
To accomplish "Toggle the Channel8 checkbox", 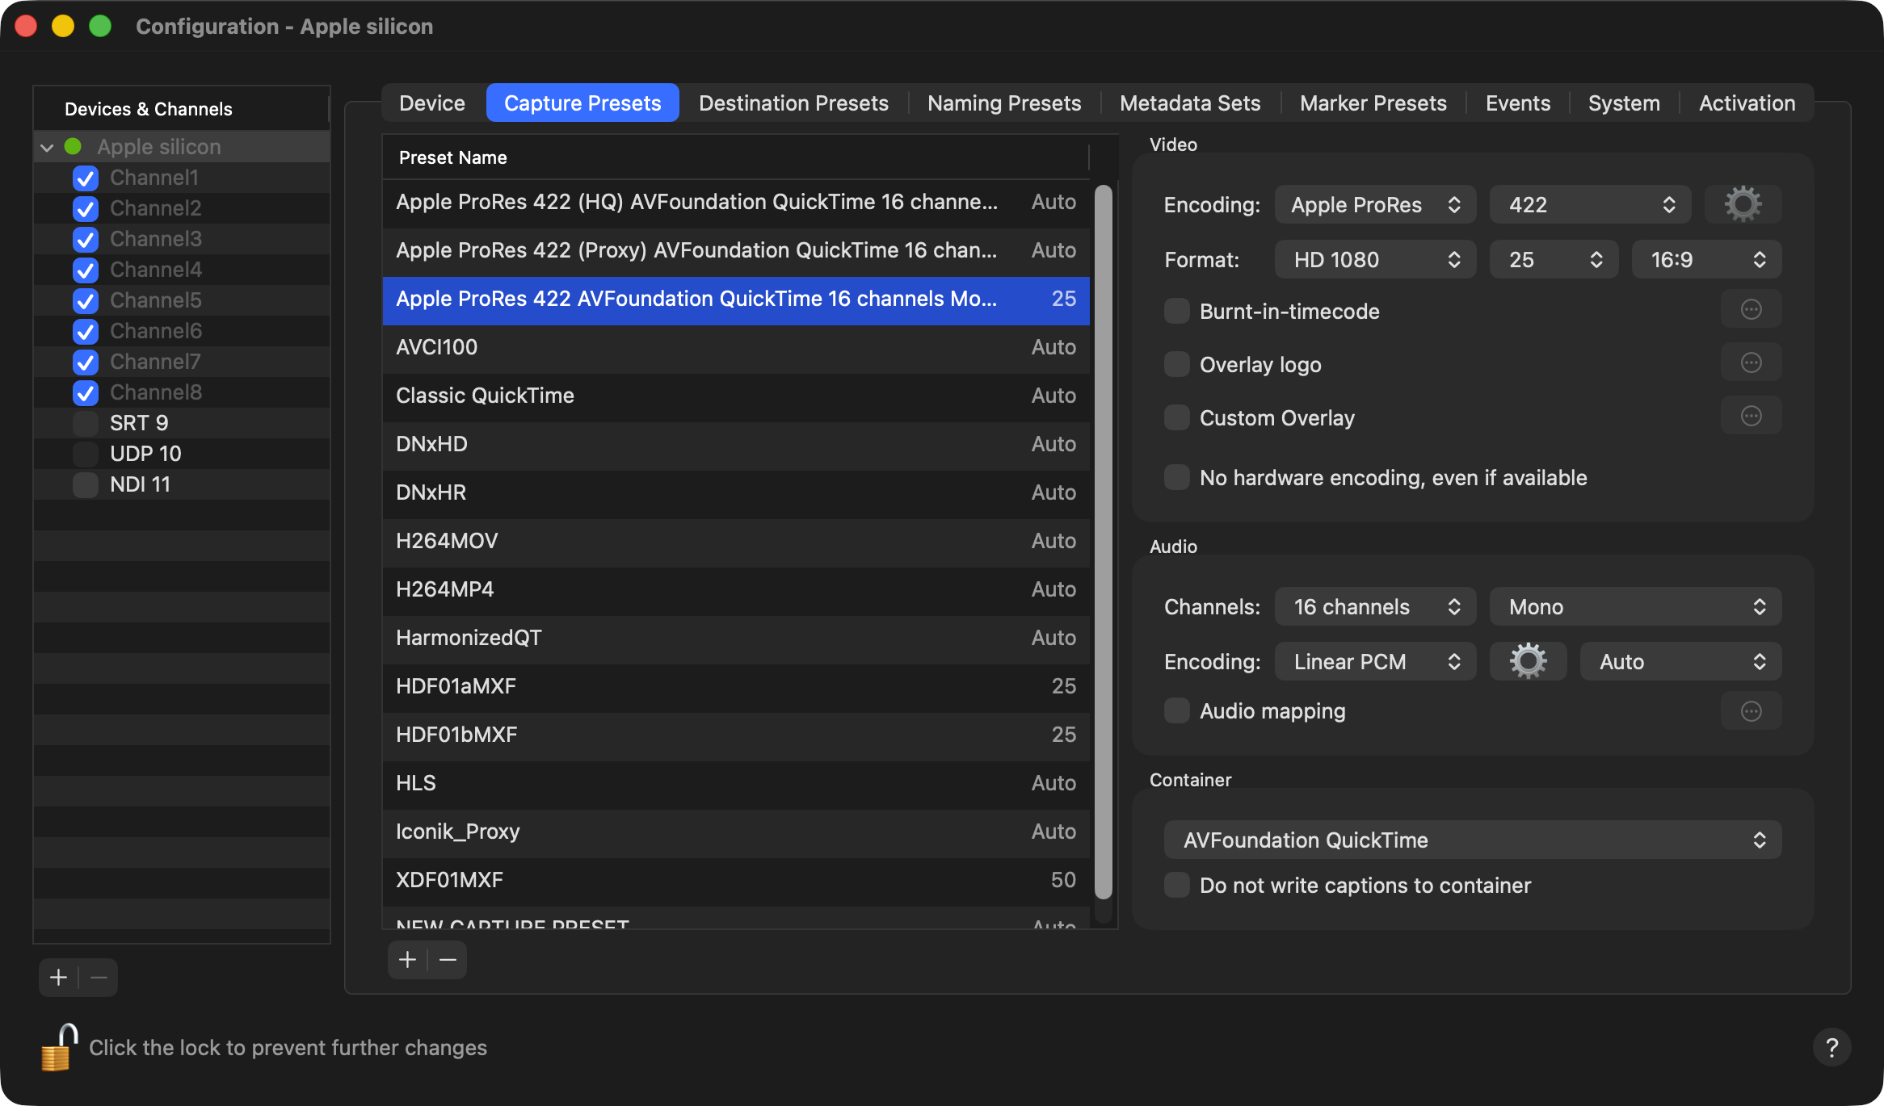I will [85, 392].
